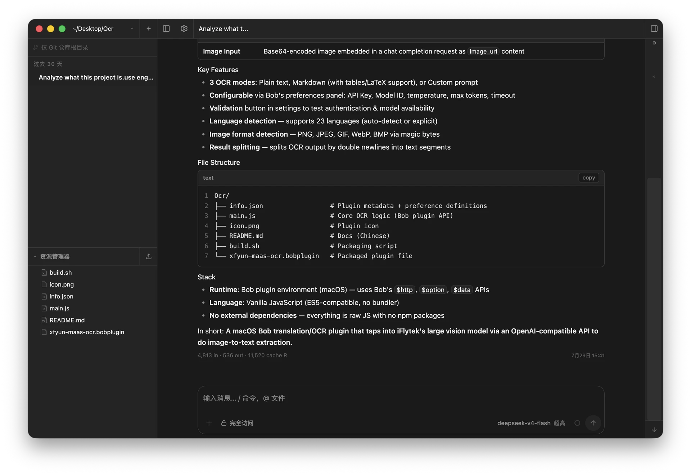Click the $http inline code
The image size is (691, 475).
point(405,290)
